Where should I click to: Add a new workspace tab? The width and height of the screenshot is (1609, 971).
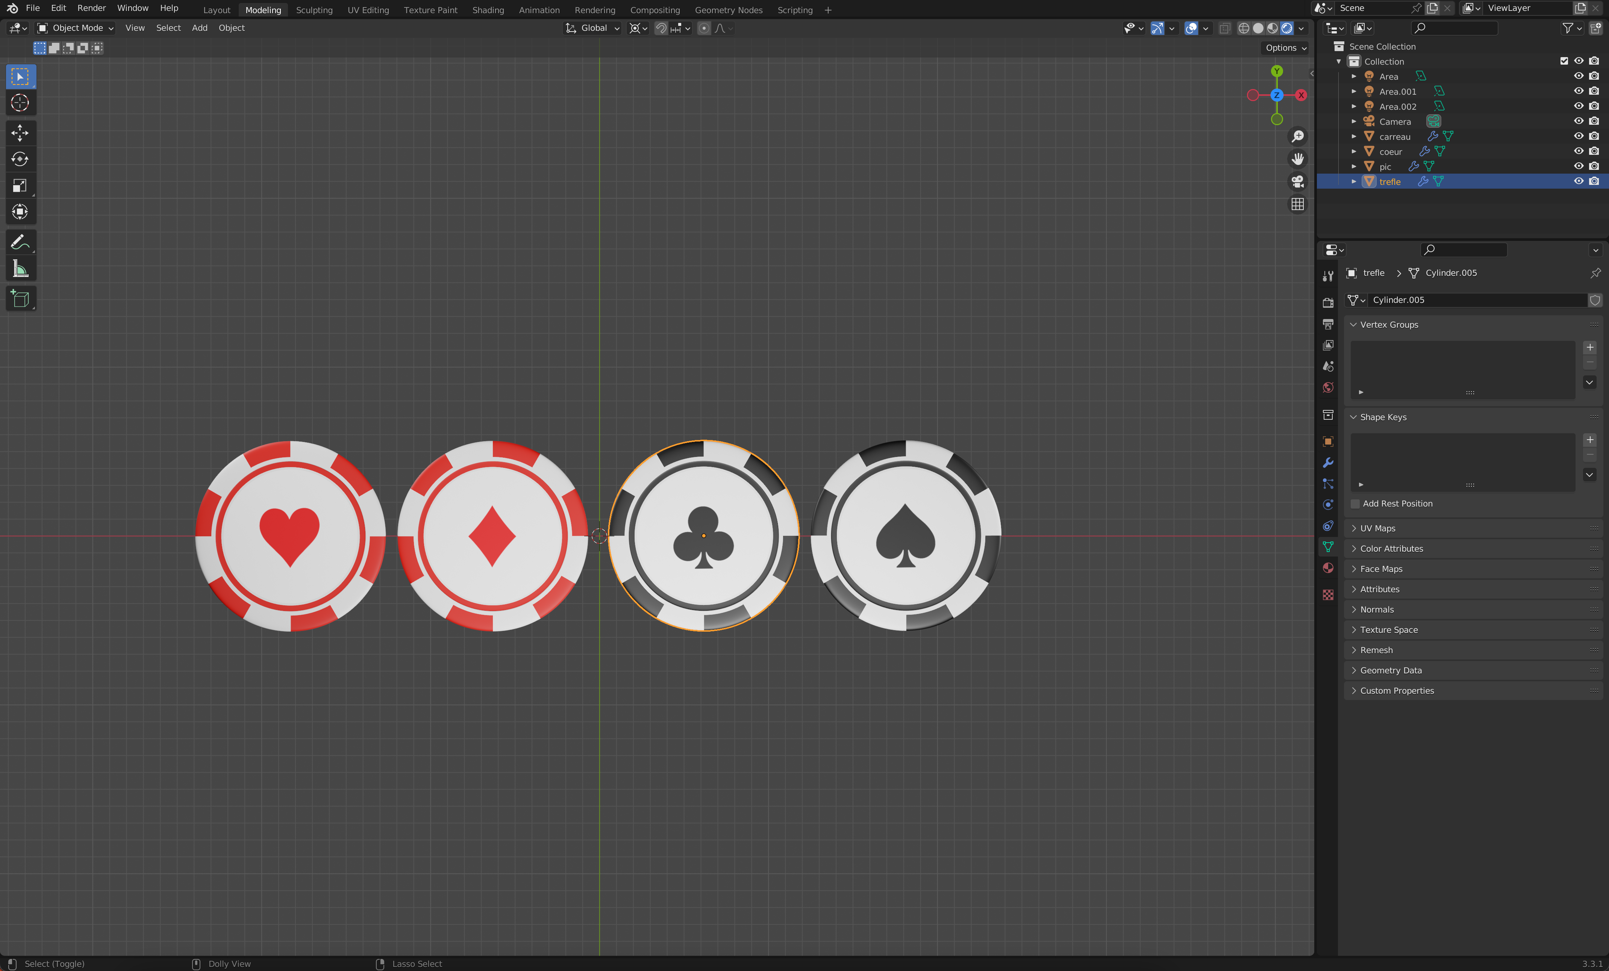828,10
